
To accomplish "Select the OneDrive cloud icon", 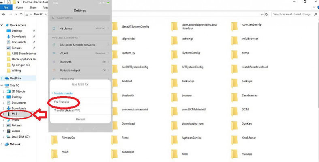I will click(7, 78).
